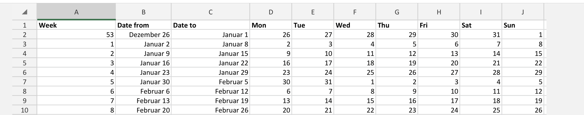This screenshot has width=584, height=115.
Task: Select column A header
Action: [76, 12]
